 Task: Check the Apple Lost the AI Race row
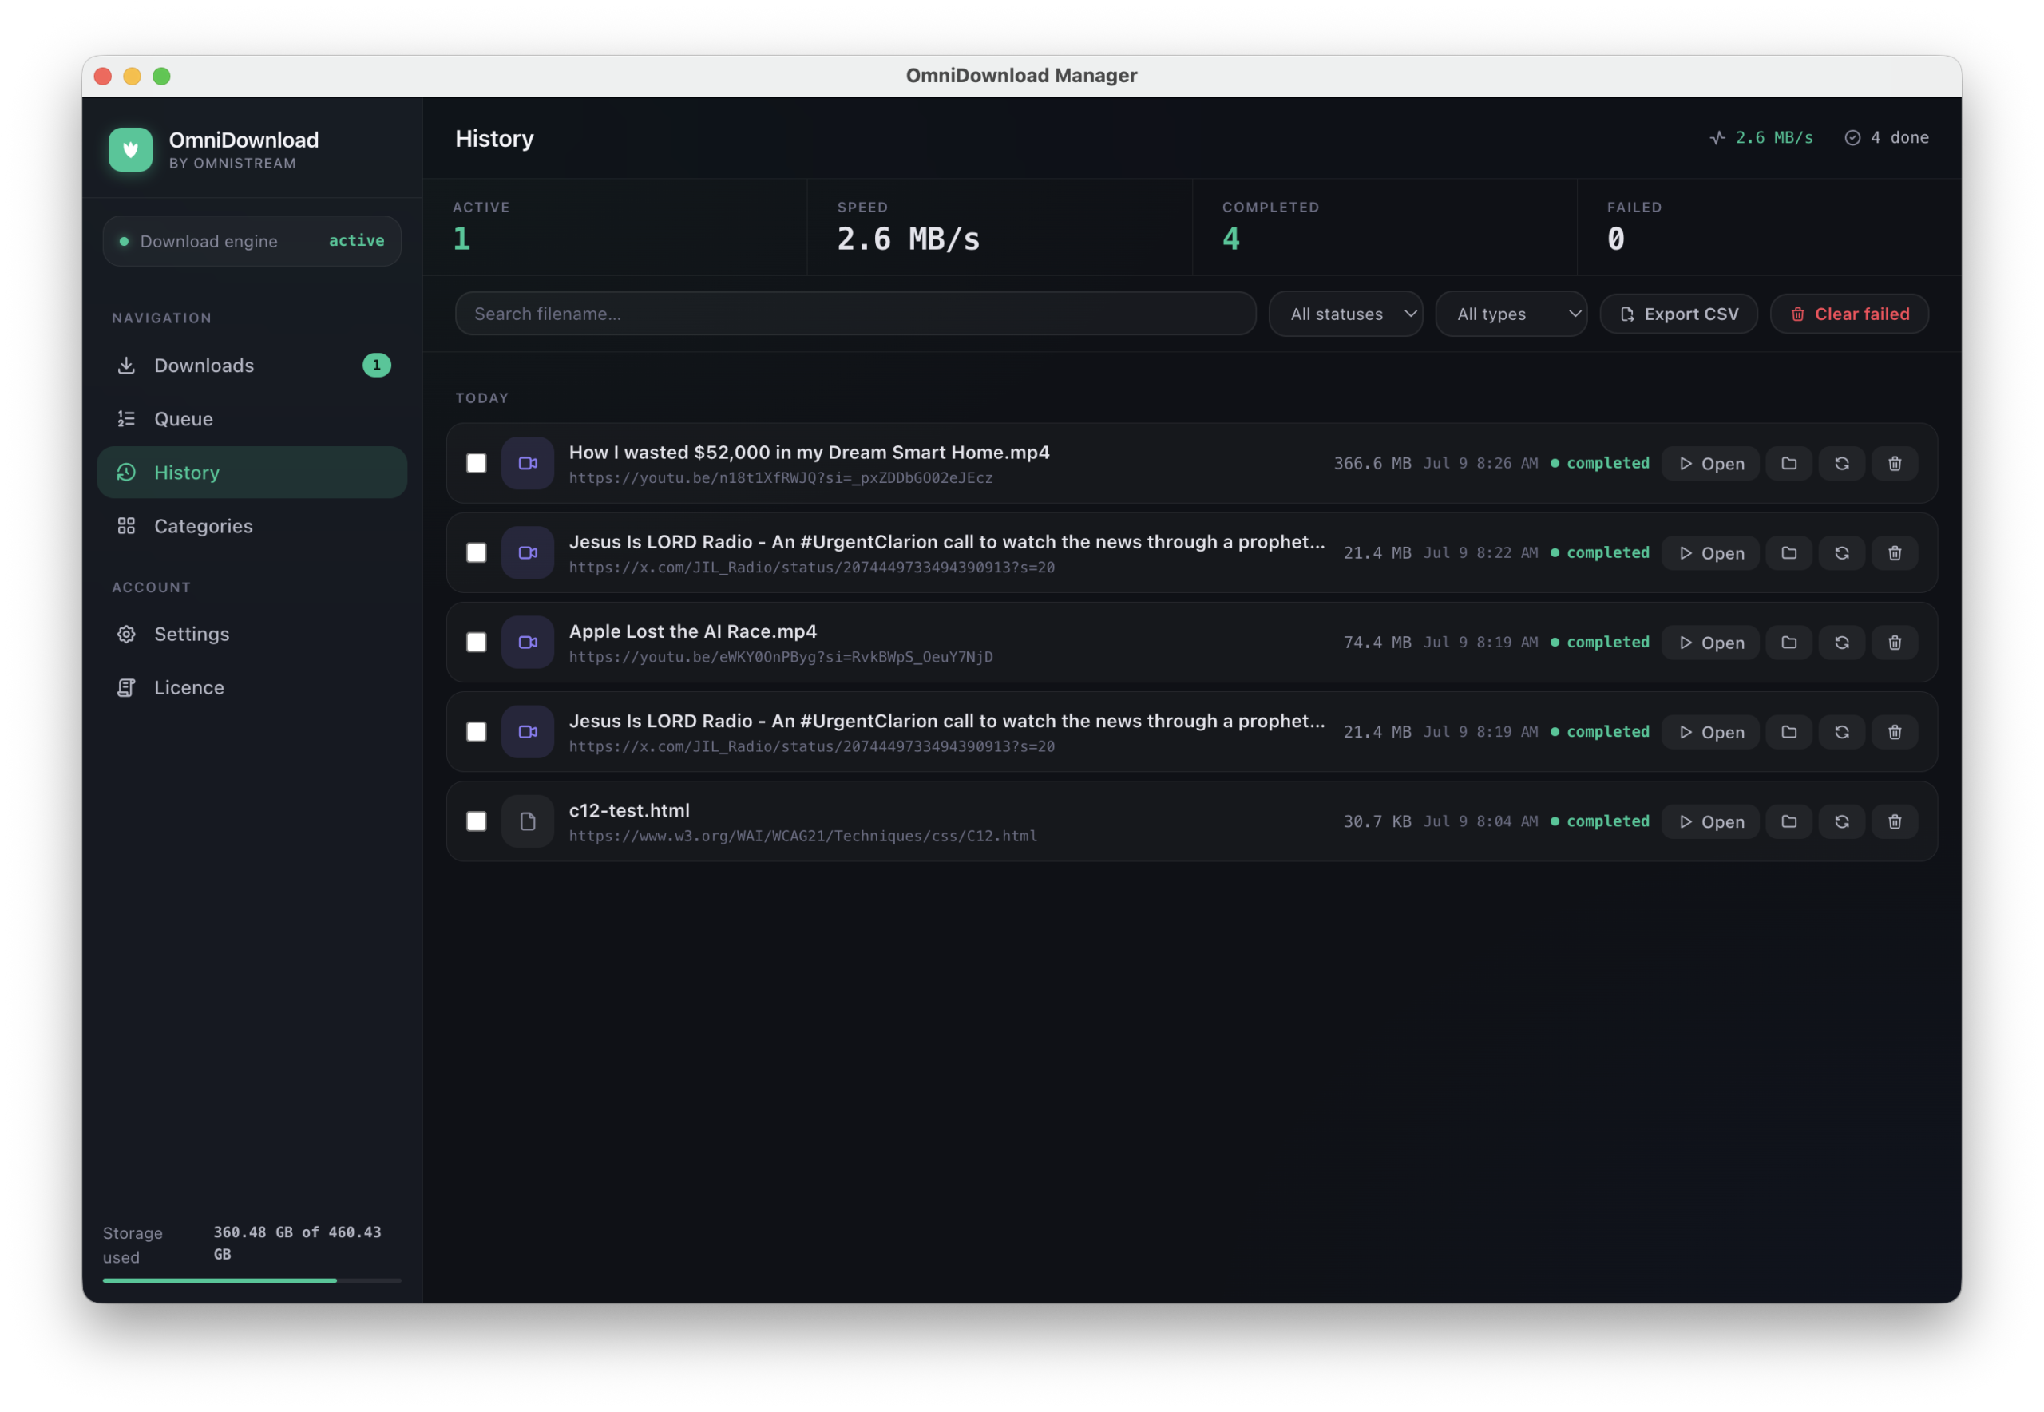click(x=476, y=643)
